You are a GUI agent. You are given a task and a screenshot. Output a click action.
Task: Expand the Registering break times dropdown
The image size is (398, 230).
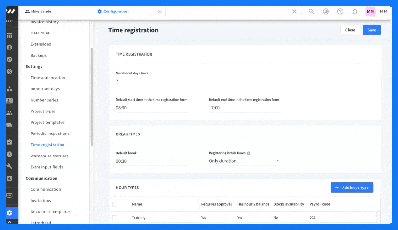(x=244, y=161)
